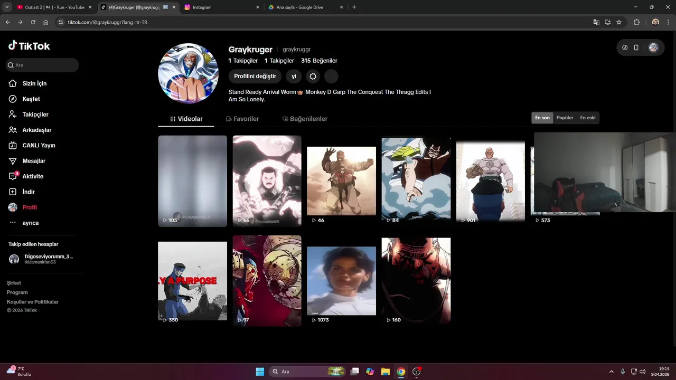Open Sizin İçin feed in sidebar
This screenshot has height=380, width=676.
pos(34,83)
